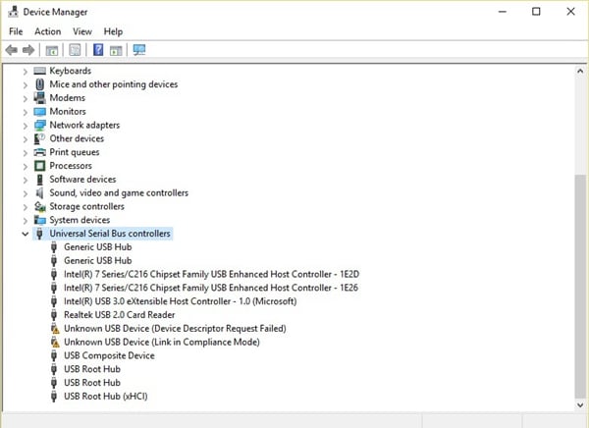Open the View menu
The width and height of the screenshot is (589, 428).
pyautogui.click(x=82, y=31)
